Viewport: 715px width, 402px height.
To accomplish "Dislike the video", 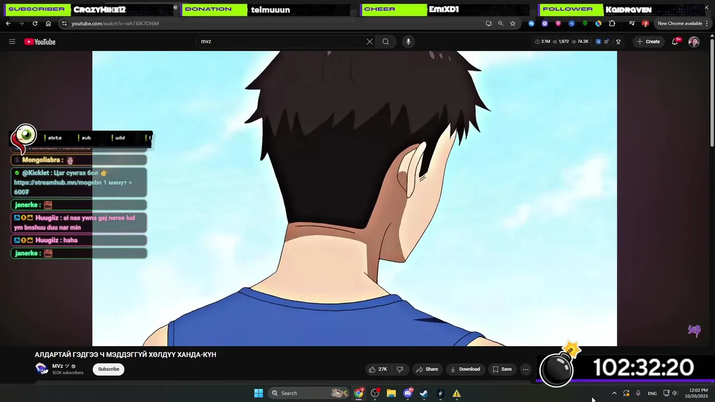I will point(400,369).
